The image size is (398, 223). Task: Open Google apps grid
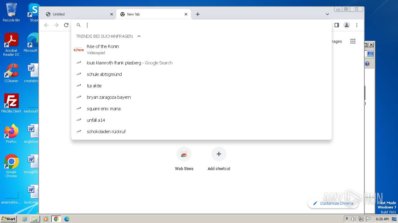353,41
